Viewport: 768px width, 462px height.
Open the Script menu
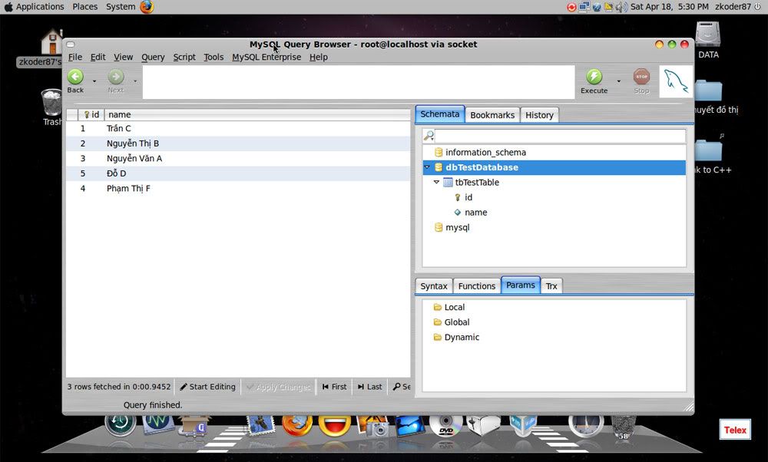184,57
